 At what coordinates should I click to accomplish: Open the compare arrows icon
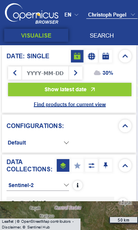[91, 166]
